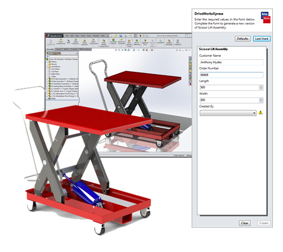
Task: Expand the Annotations tree node
Action: pyautogui.click(x=47, y=67)
